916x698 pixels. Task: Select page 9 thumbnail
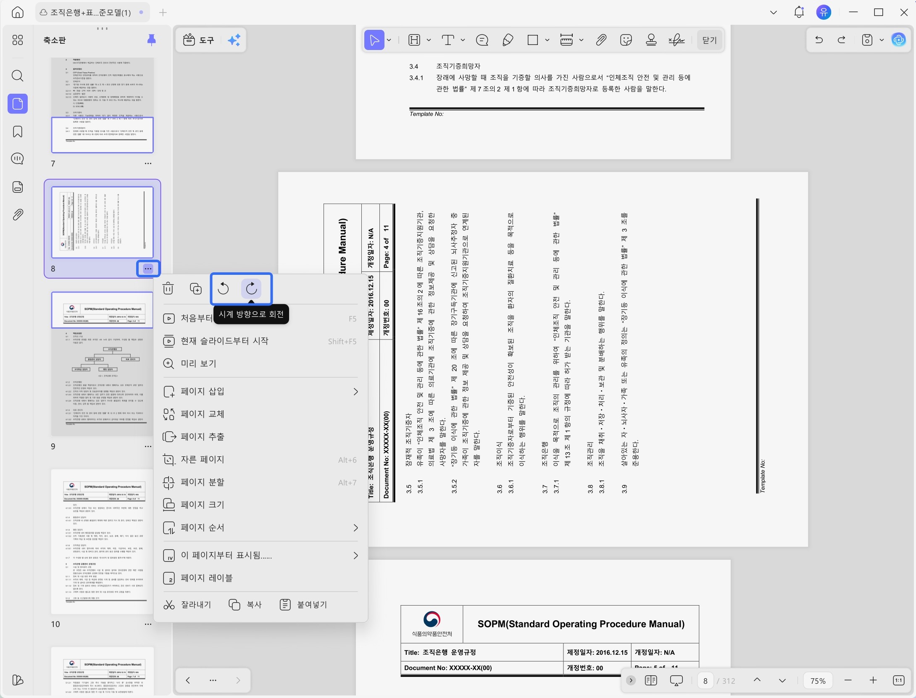[x=102, y=363]
